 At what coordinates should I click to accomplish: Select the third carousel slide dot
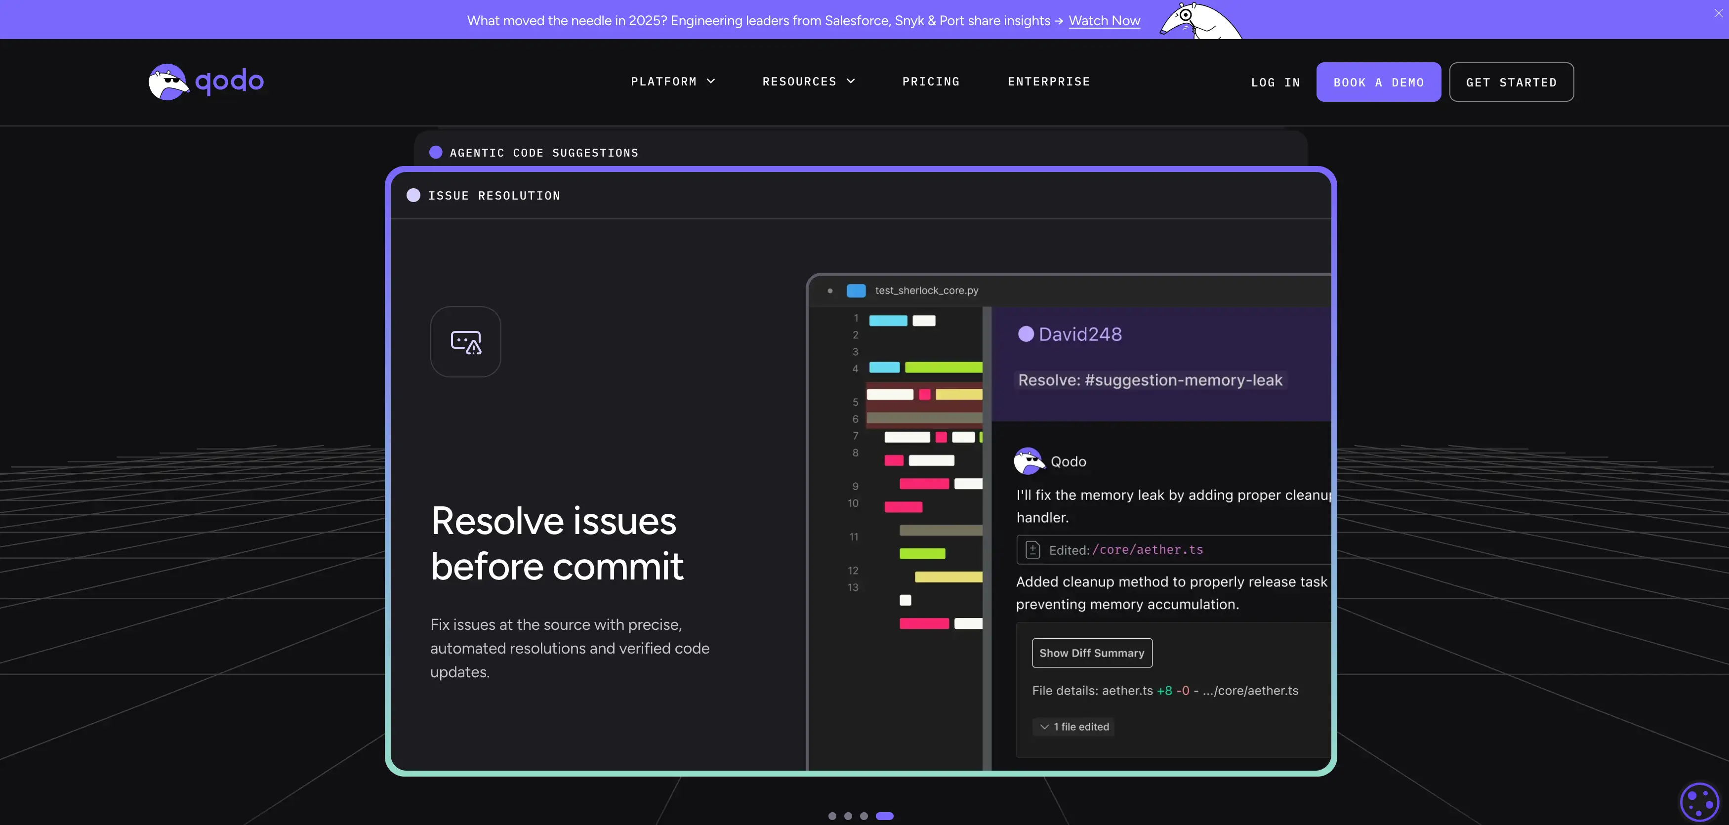pyautogui.click(x=864, y=816)
